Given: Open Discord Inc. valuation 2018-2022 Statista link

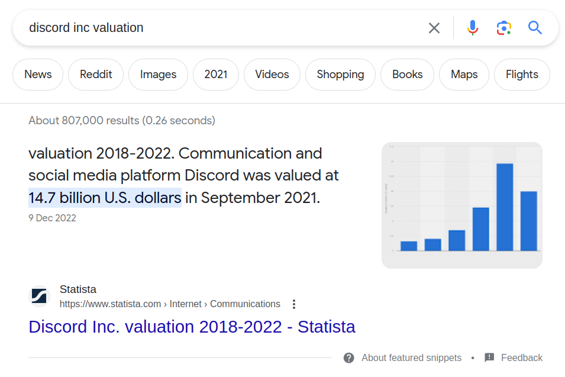Looking at the screenshot, I should (x=192, y=327).
